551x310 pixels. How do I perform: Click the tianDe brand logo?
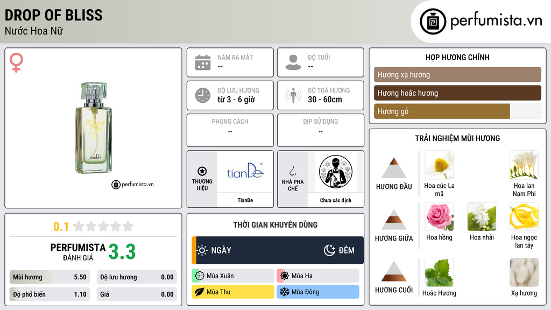pyautogui.click(x=245, y=171)
